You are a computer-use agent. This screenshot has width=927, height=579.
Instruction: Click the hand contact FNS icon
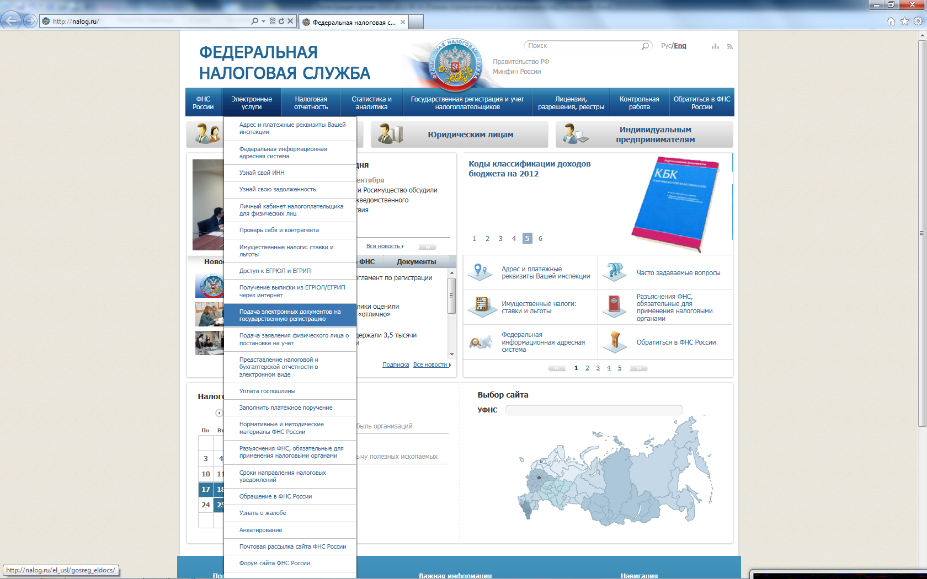pyautogui.click(x=615, y=342)
